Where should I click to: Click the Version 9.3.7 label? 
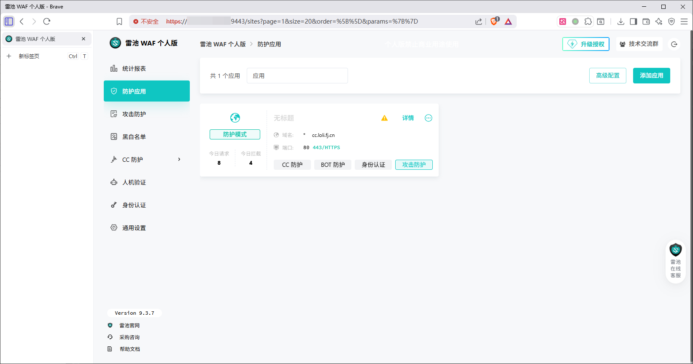tap(135, 313)
